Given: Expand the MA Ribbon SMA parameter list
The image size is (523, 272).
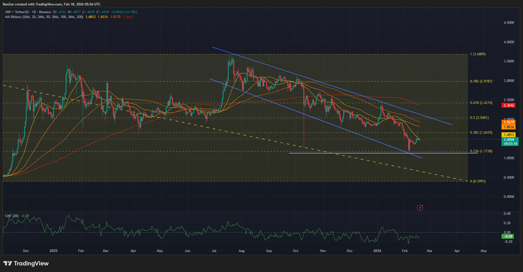Looking at the screenshot, I should [53, 17].
